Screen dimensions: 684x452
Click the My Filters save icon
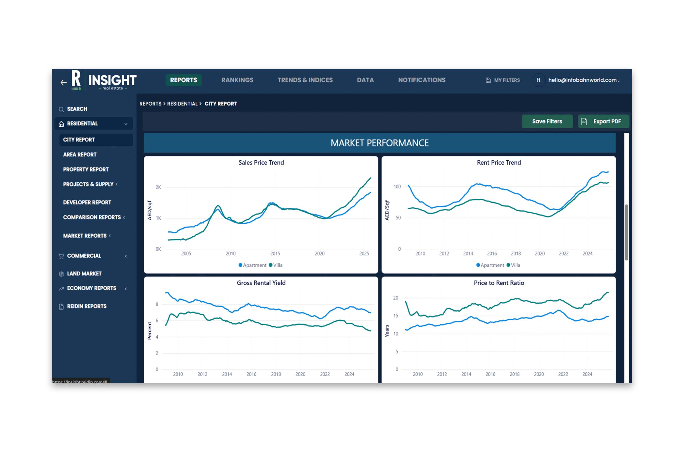[488, 80]
